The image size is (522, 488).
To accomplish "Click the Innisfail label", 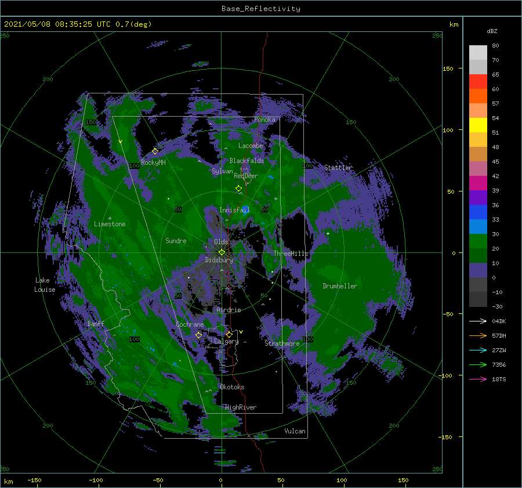I will click(234, 210).
